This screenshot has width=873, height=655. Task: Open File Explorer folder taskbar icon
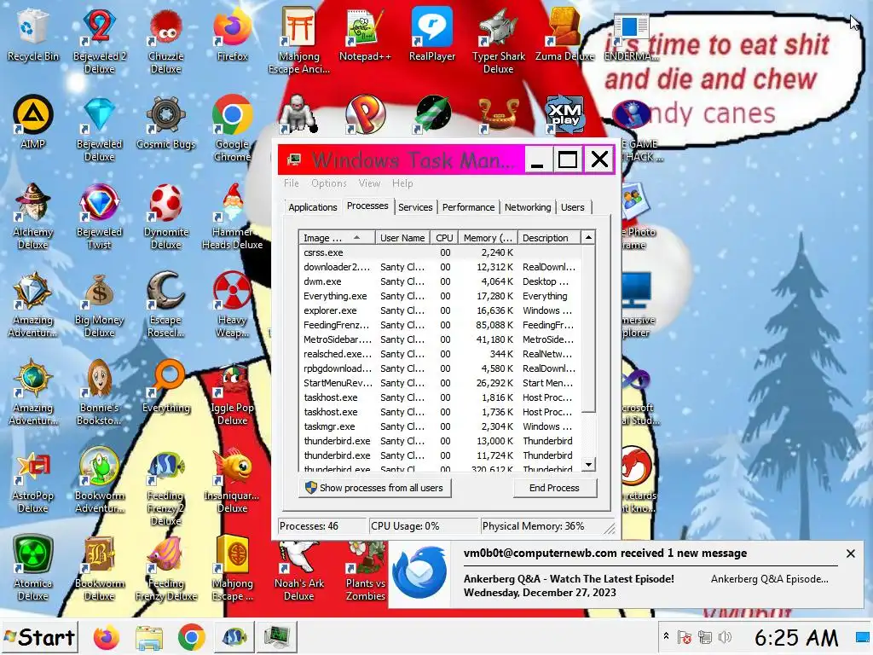pyautogui.click(x=148, y=638)
